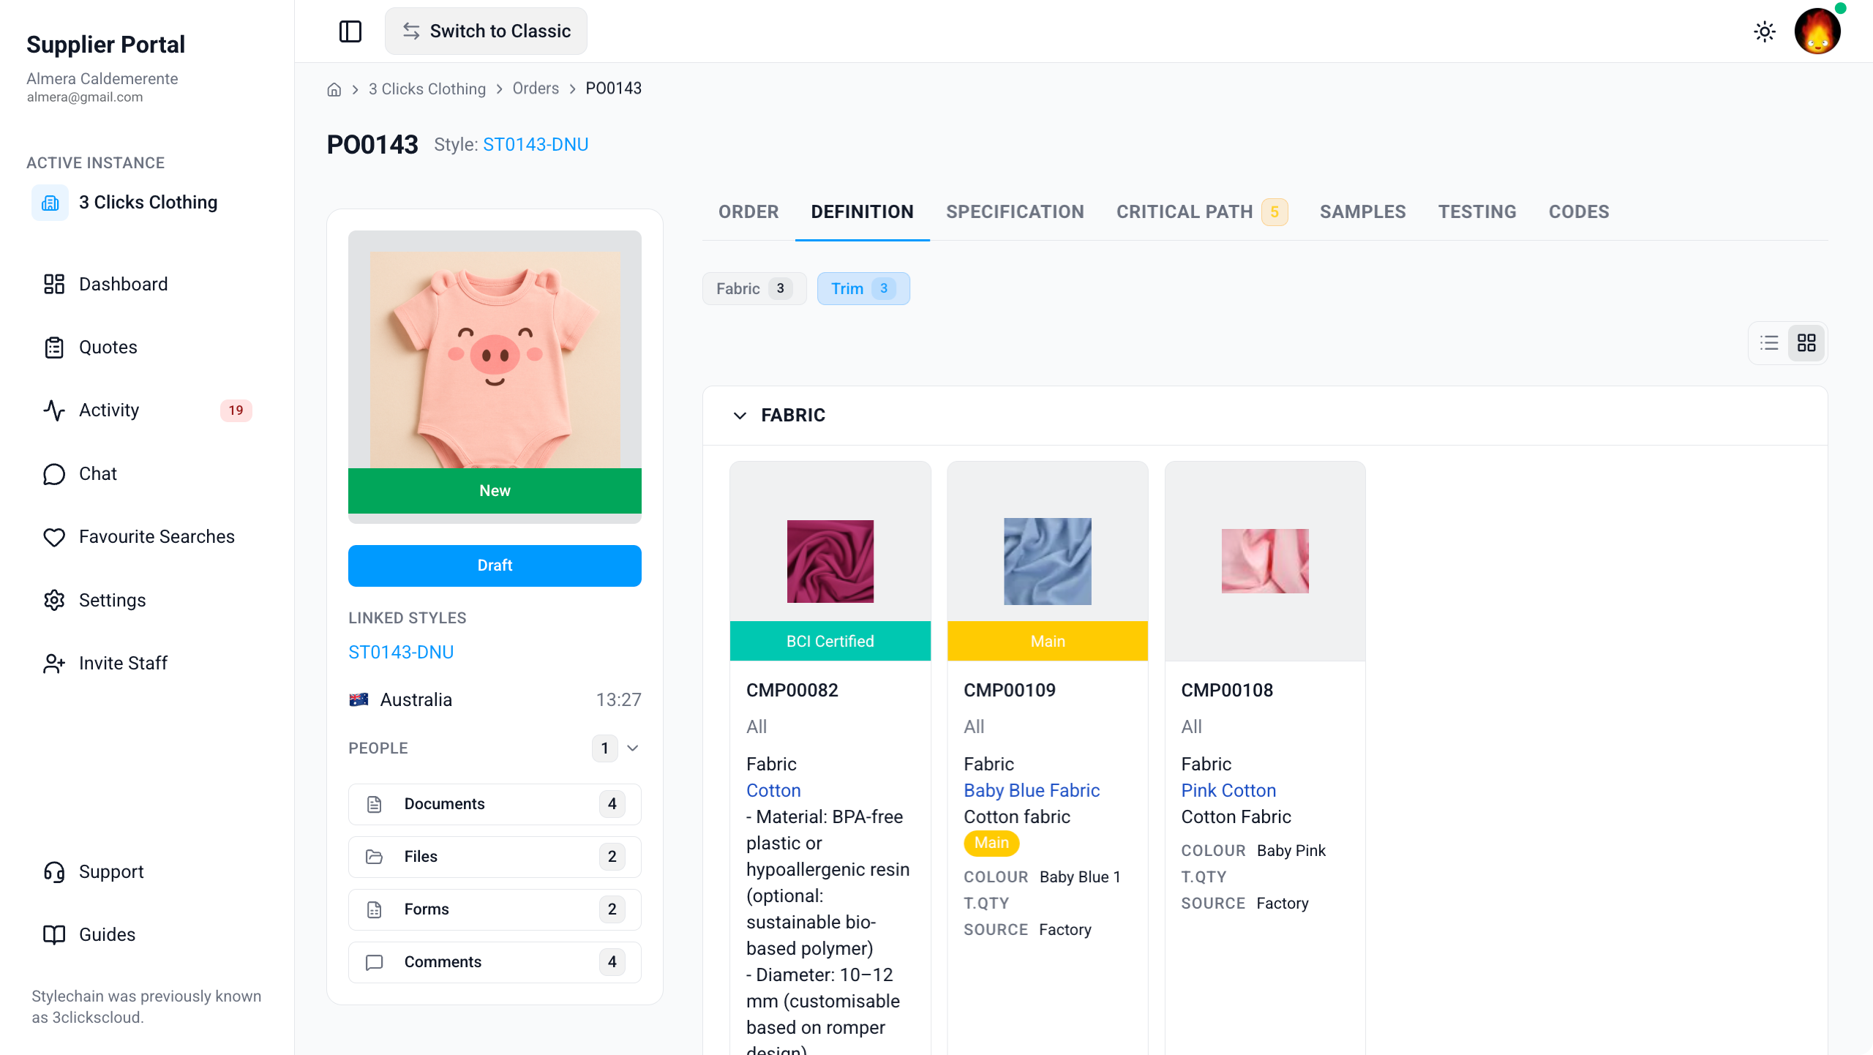1873x1055 pixels.
Task: Click the CMP00109 component code
Action: tap(1010, 691)
